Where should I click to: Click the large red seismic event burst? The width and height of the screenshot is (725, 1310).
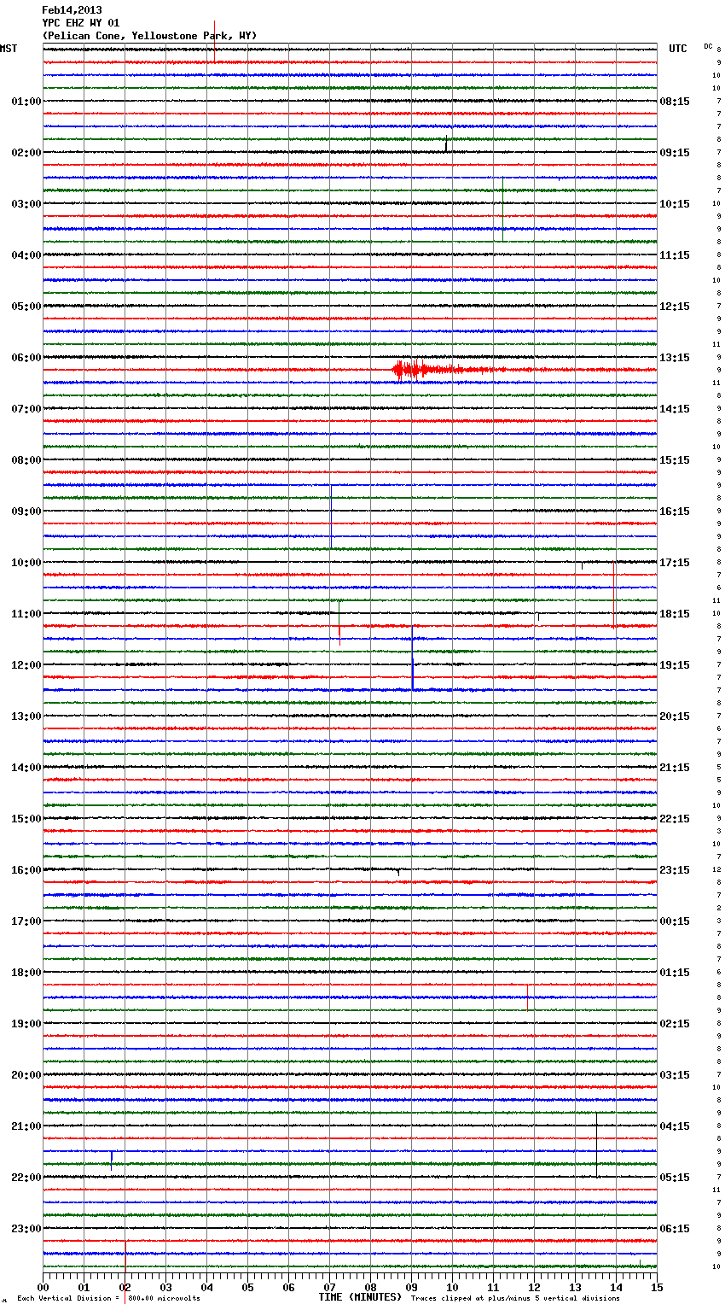(x=426, y=370)
